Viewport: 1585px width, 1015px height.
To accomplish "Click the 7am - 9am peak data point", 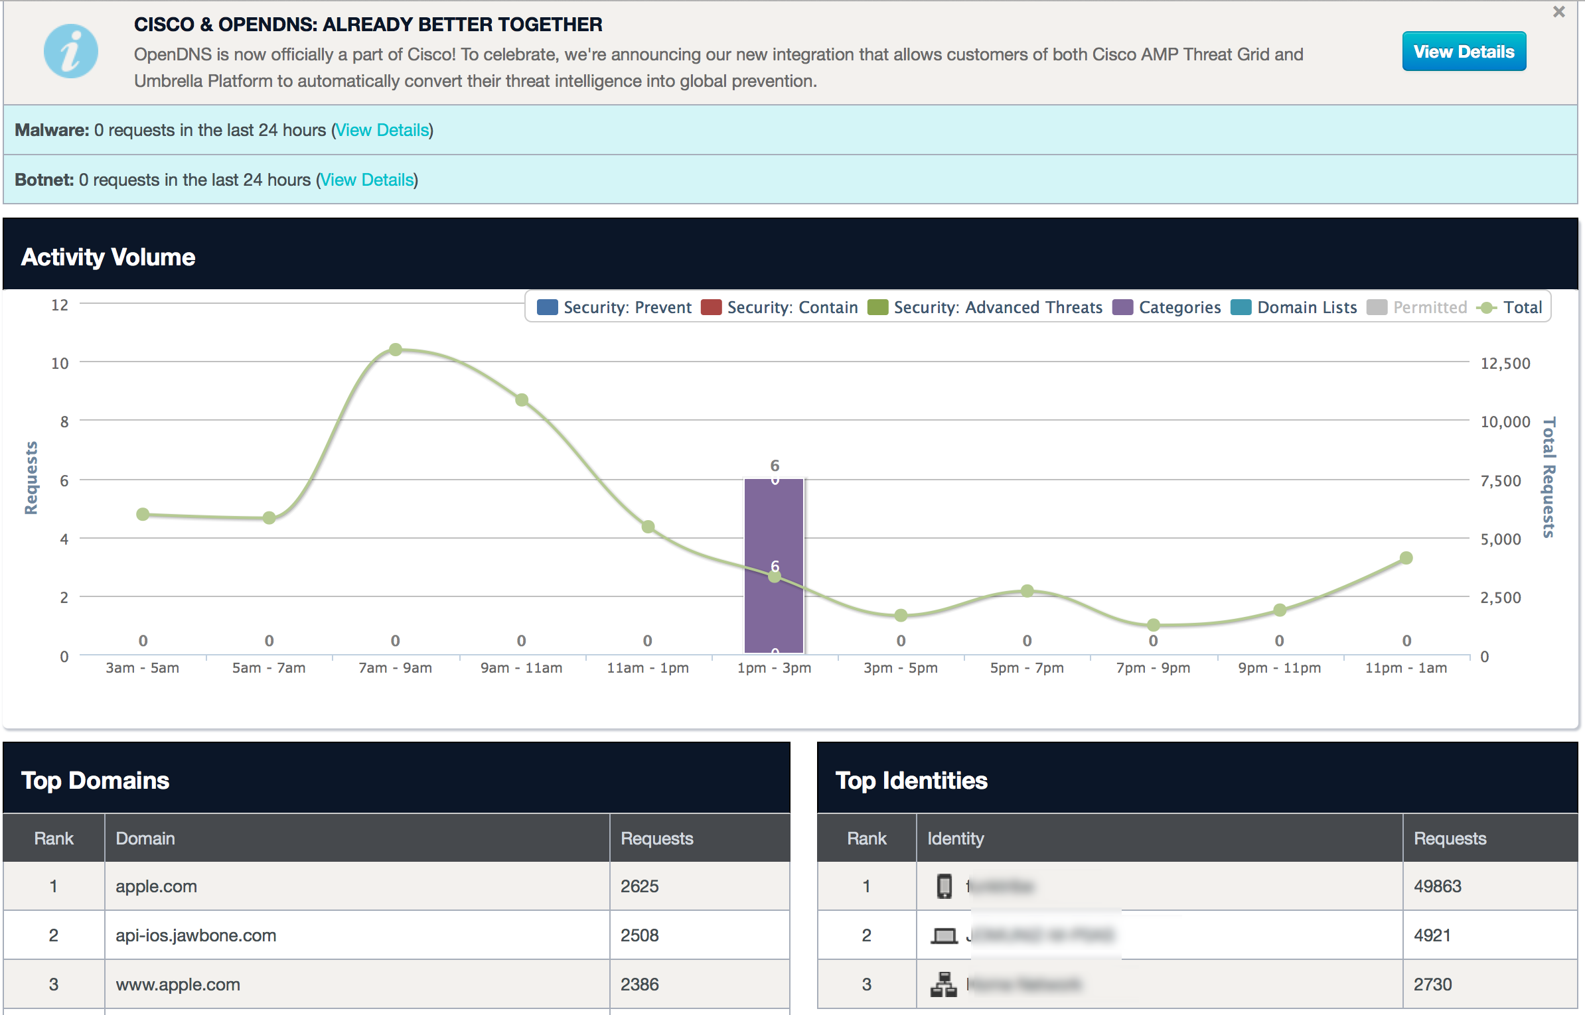I will 396,350.
